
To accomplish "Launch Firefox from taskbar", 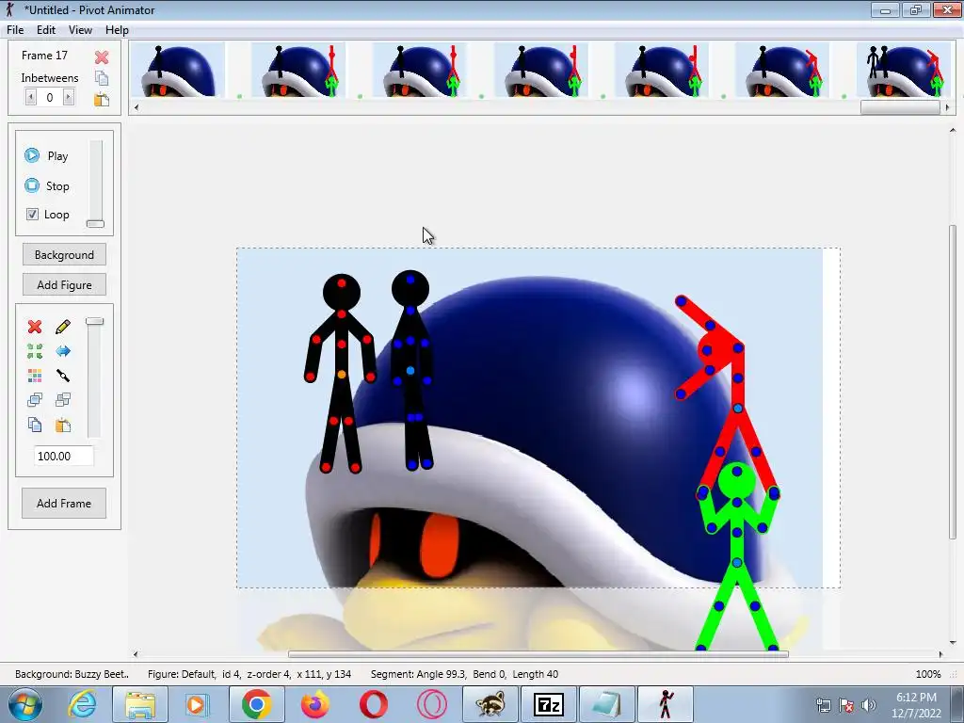I will tap(314, 704).
